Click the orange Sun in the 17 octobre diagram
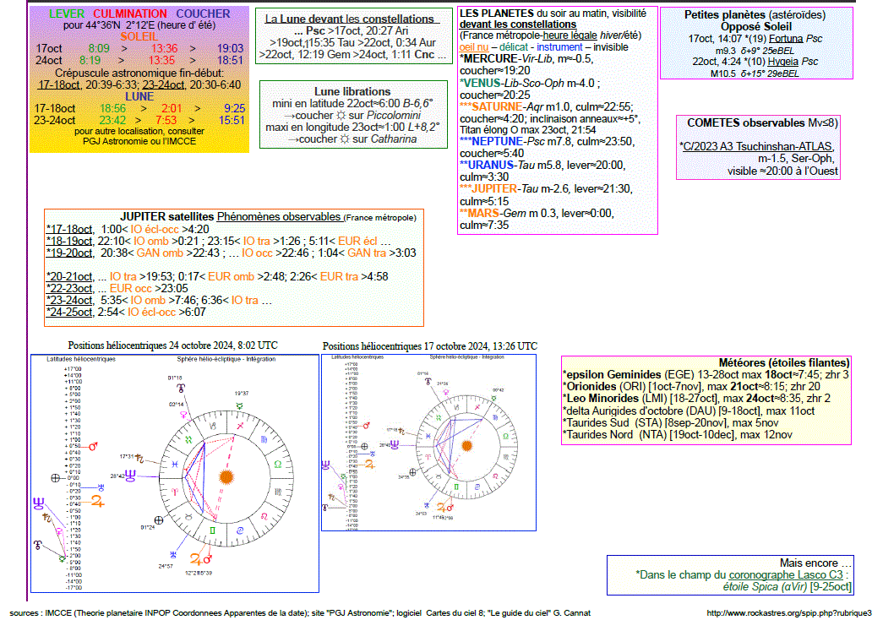883x620 pixels. pyautogui.click(x=466, y=445)
